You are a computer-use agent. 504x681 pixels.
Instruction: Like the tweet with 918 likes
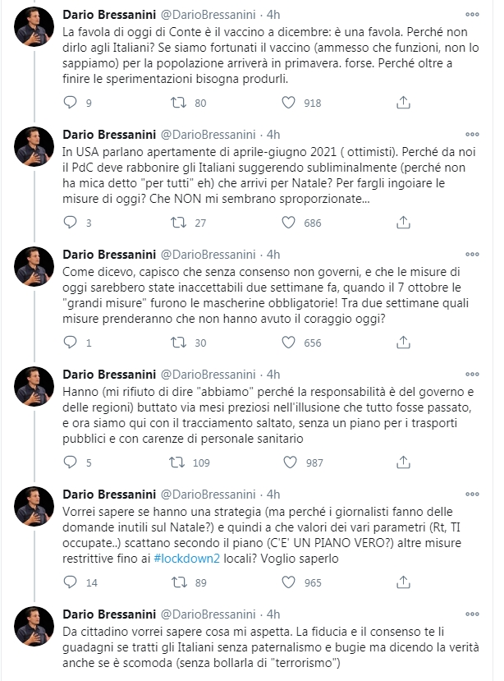click(x=289, y=103)
